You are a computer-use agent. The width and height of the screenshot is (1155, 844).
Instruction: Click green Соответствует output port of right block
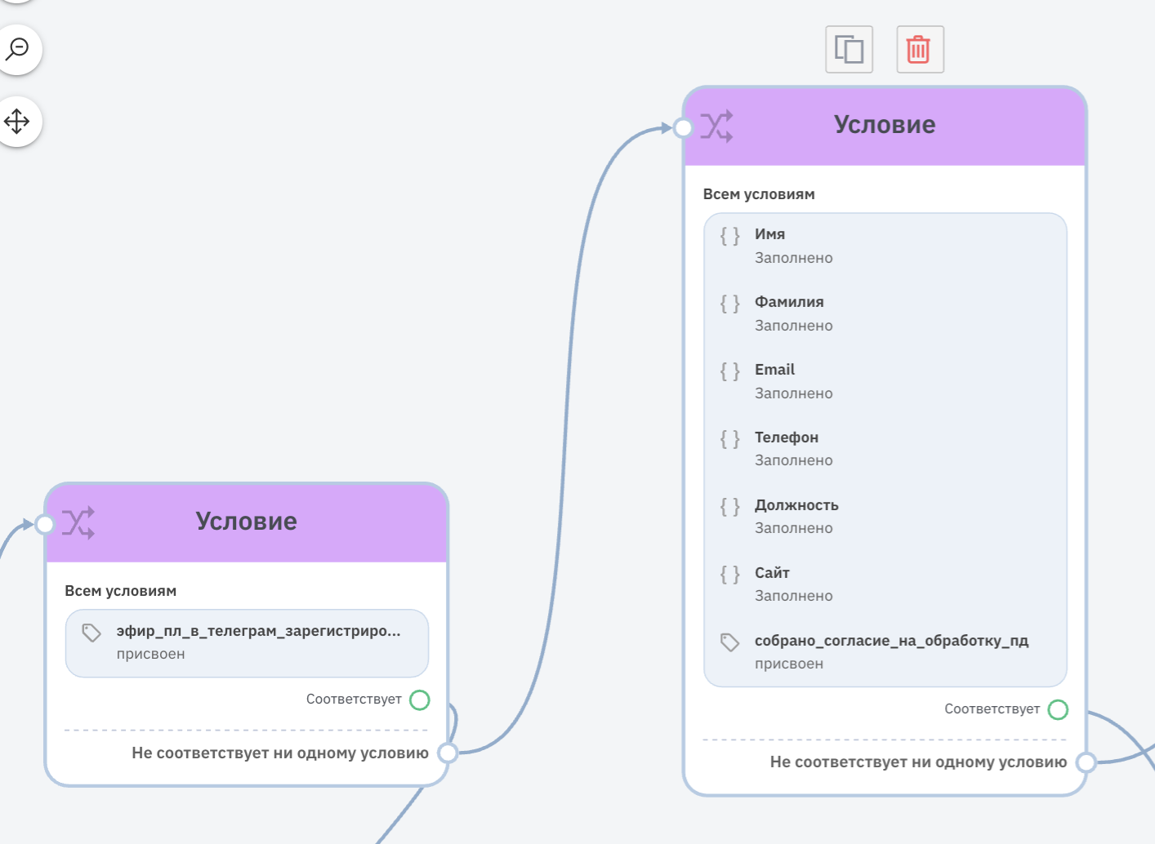(x=1058, y=709)
